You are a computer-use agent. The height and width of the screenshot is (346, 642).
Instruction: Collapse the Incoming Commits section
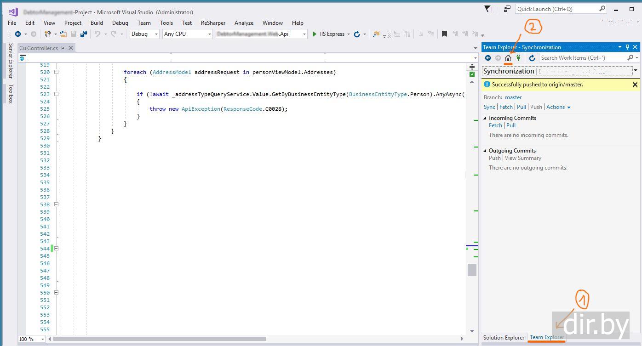coord(485,118)
